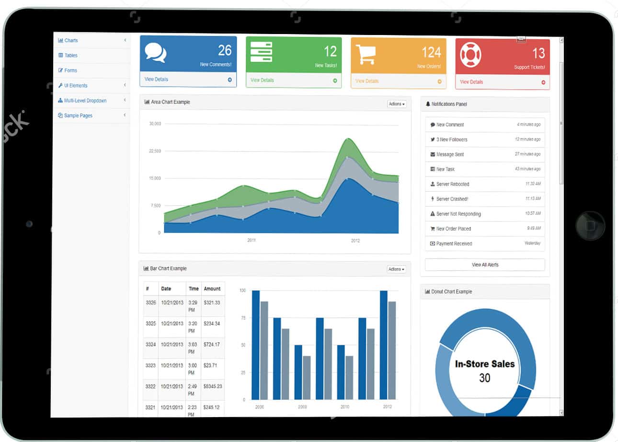618x442 pixels.
Task: Click the green New Tasks list icon
Action: pyautogui.click(x=261, y=52)
